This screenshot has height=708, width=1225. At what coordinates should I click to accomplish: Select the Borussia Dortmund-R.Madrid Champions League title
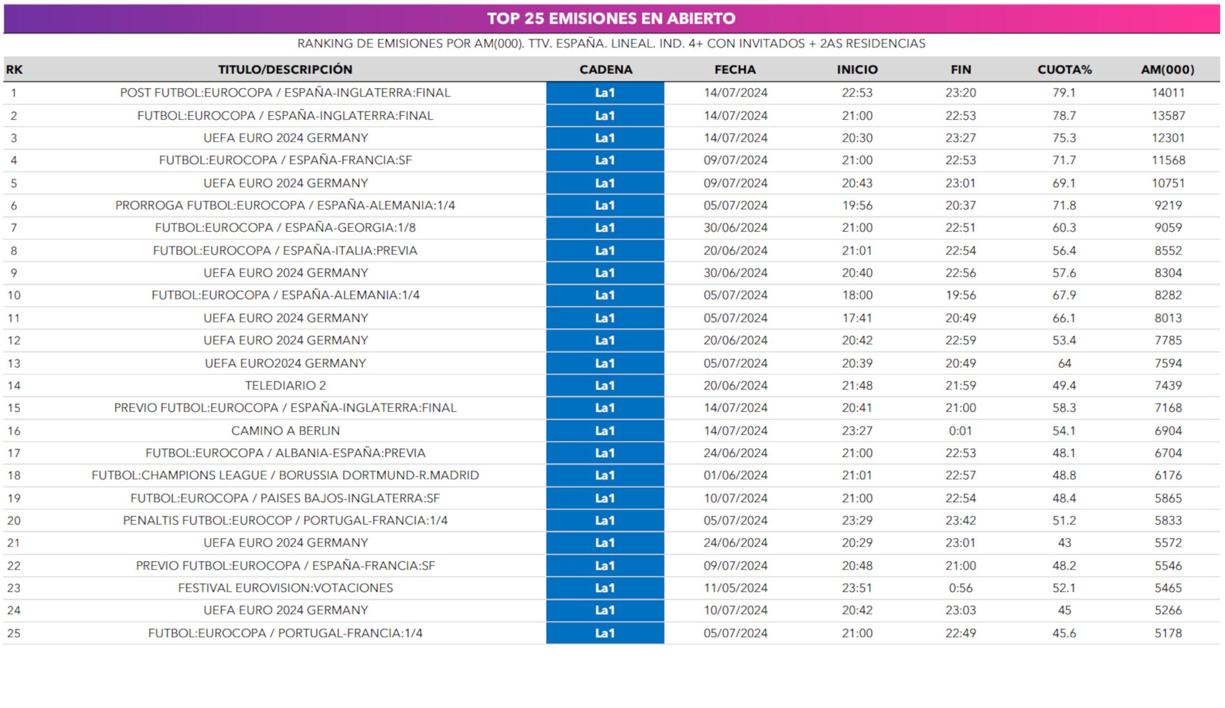tap(285, 475)
